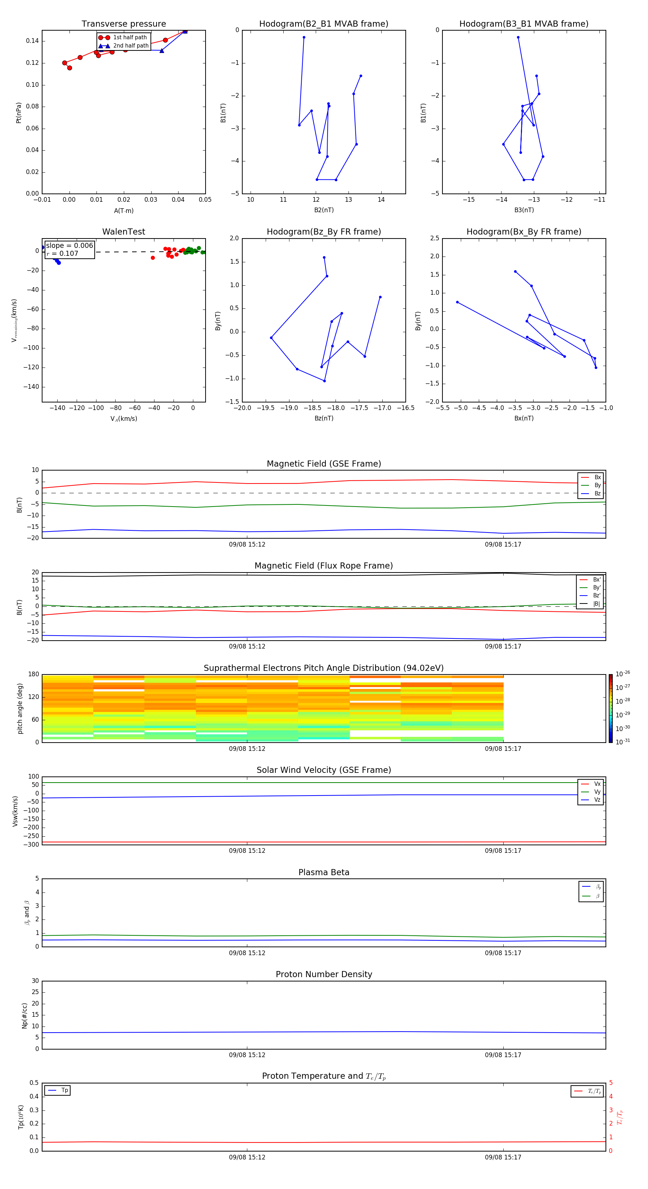
Task: Click the 'r = 0.107' annotation
Action: 62,253
